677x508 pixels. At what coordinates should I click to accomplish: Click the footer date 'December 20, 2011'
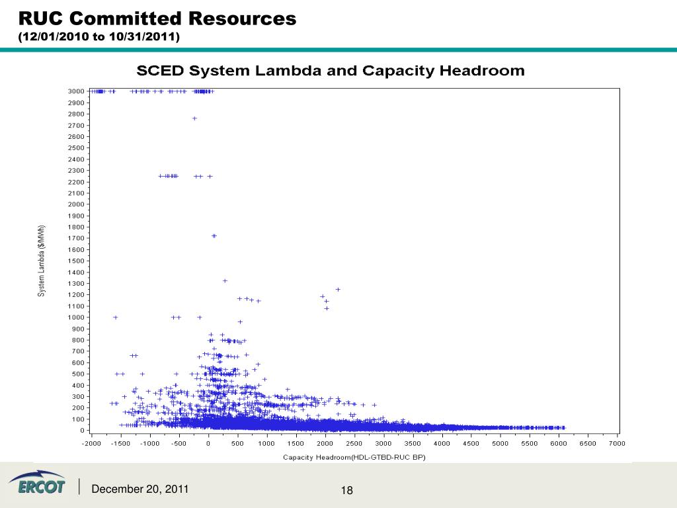pyautogui.click(x=140, y=489)
